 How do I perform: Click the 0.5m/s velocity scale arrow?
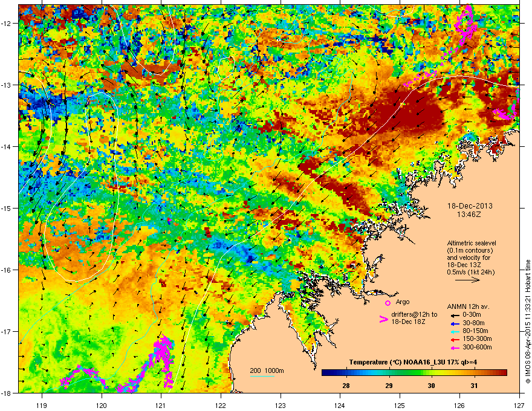pyautogui.click(x=467, y=280)
